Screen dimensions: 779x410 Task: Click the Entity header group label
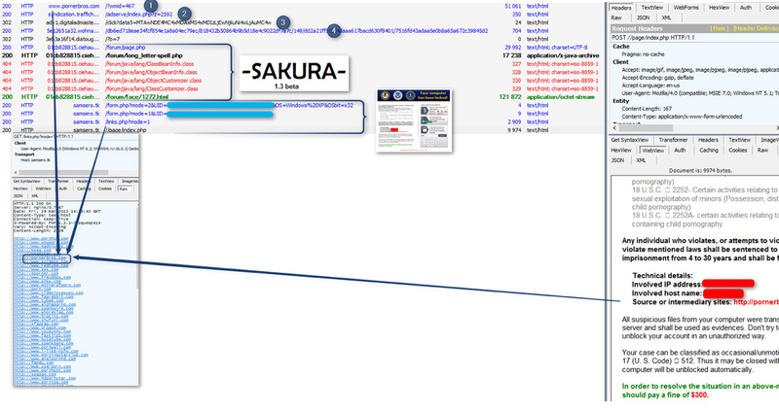coord(620,101)
